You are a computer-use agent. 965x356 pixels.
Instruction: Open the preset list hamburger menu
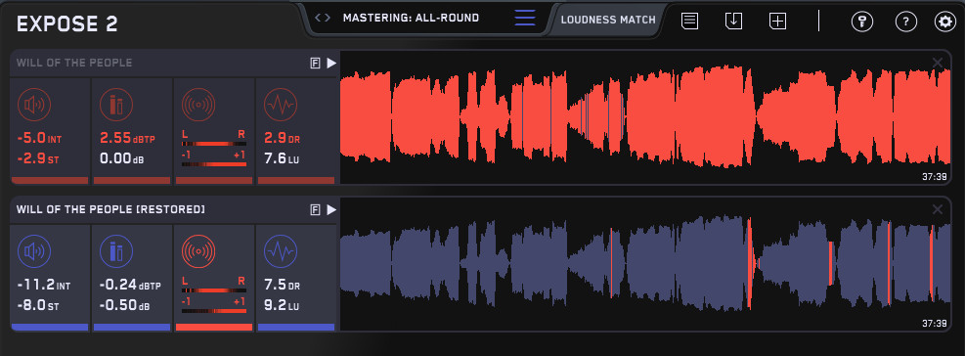tap(525, 18)
